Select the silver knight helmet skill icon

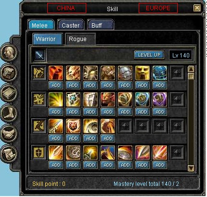click(125, 73)
